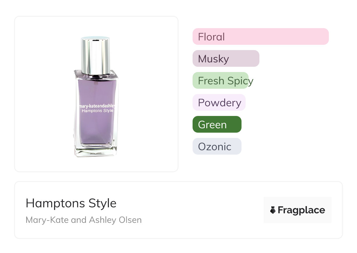This screenshot has height=253, width=357.
Task: Open the Mary-Kate and Ashley Olsen brand link
Action: [84, 220]
